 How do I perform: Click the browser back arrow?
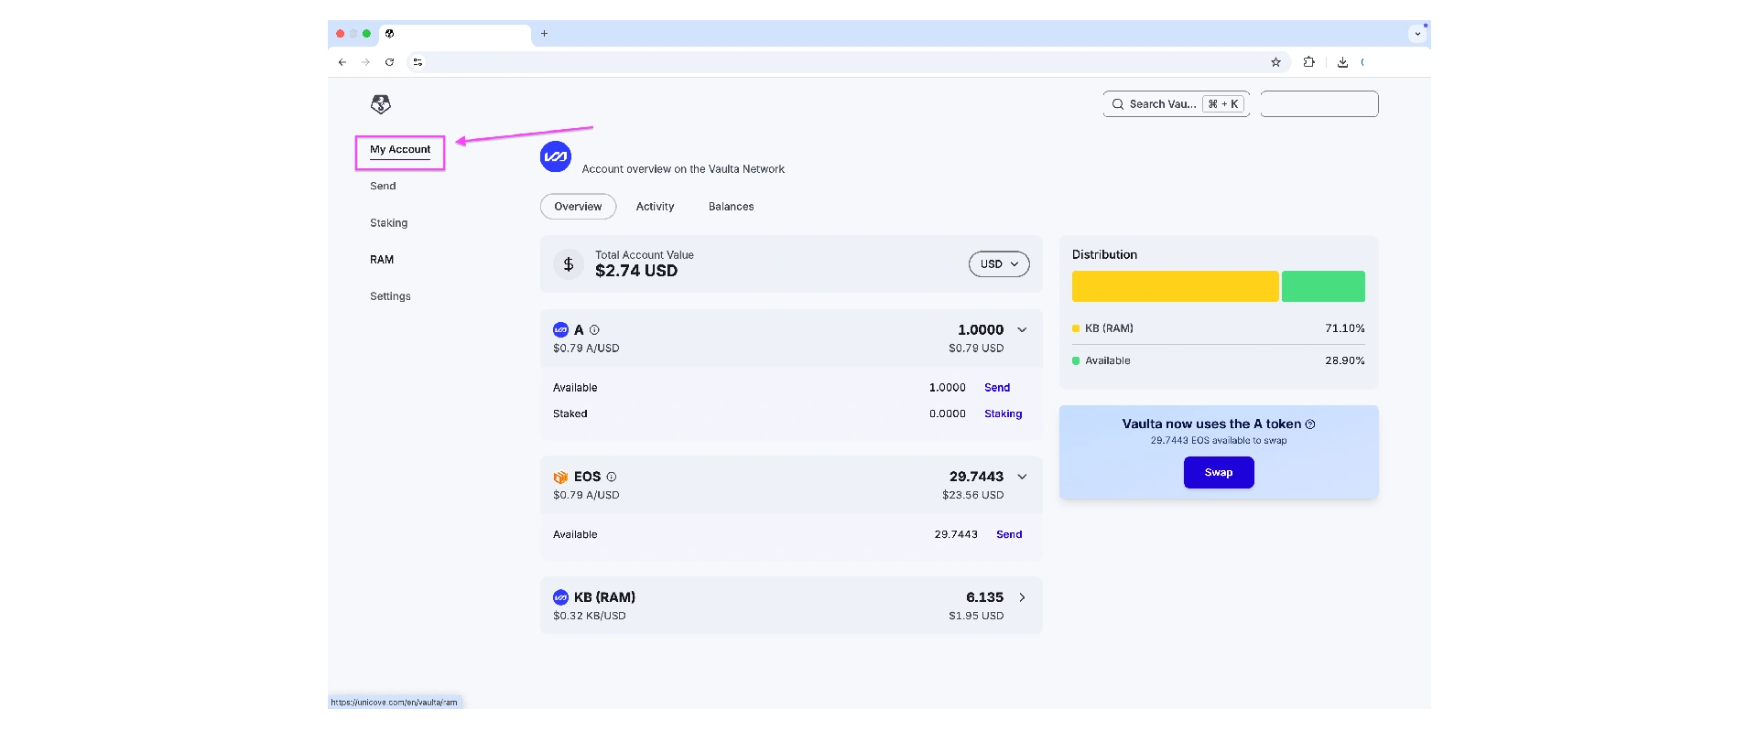(x=342, y=62)
